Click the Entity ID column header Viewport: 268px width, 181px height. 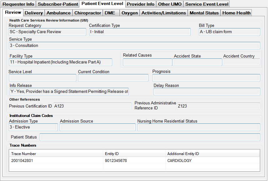(x=134, y=154)
